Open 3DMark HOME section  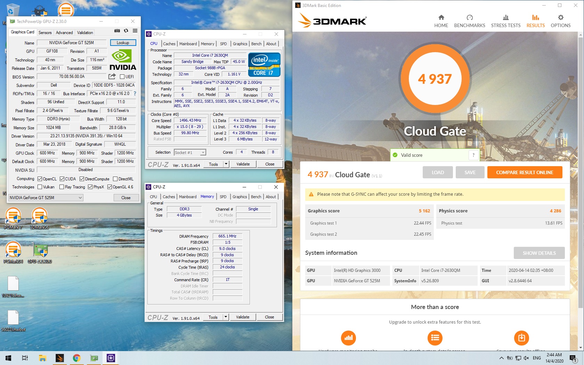[441, 21]
